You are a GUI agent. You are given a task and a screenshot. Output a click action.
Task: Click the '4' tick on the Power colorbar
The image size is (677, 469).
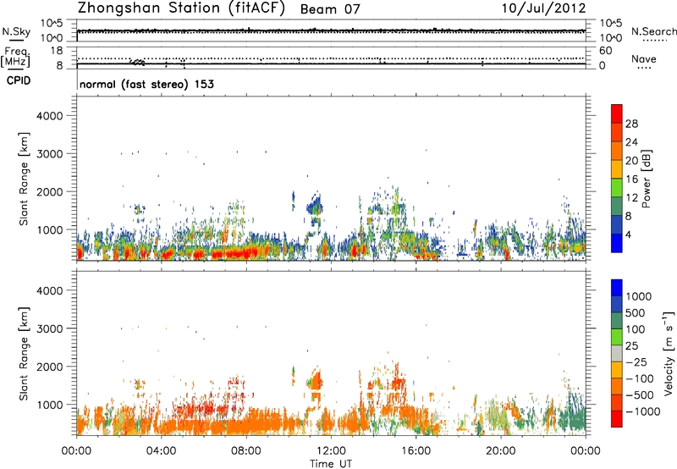[x=629, y=235]
